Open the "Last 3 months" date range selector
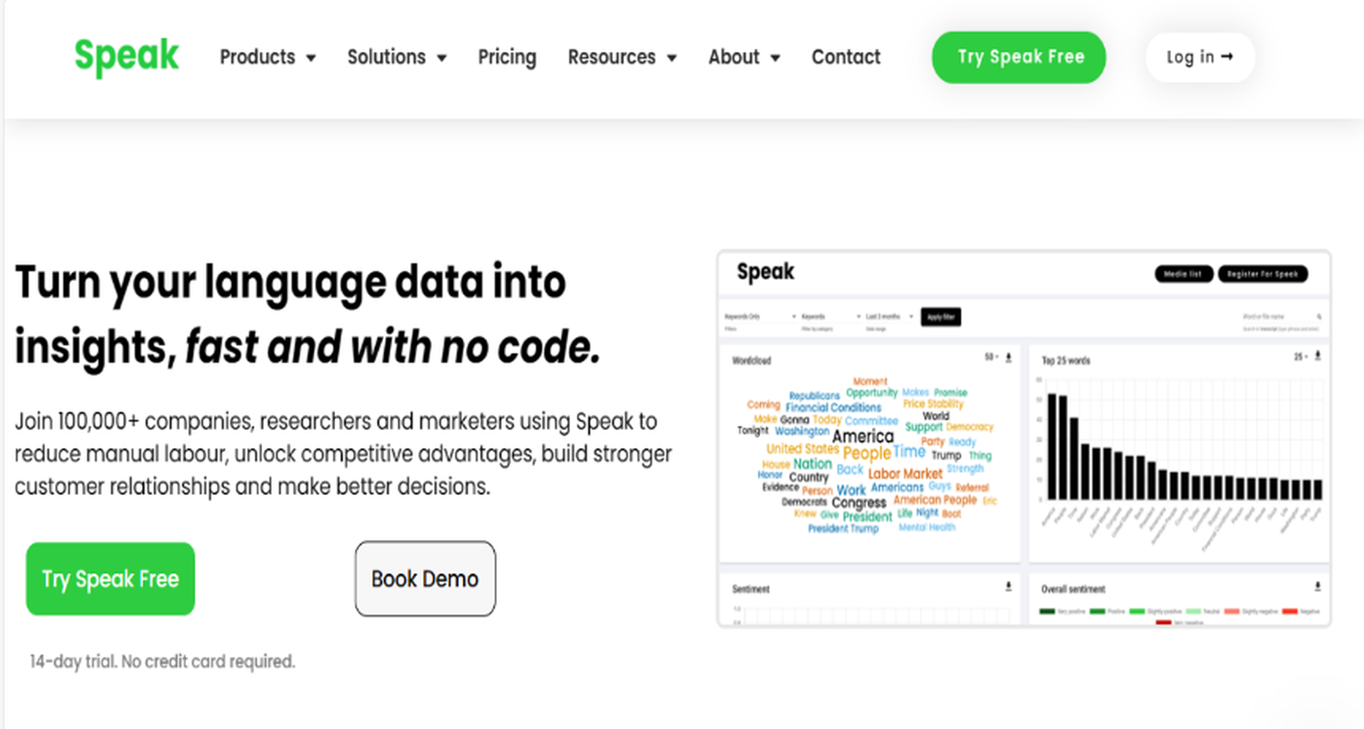Viewport: 1364px width, 729px height. (x=889, y=317)
